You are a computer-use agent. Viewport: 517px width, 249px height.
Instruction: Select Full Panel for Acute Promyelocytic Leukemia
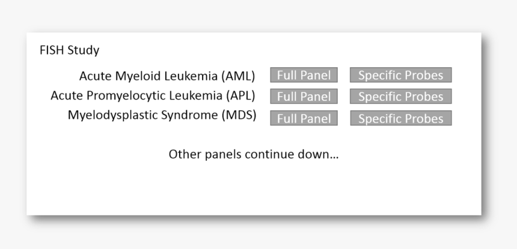[304, 97]
